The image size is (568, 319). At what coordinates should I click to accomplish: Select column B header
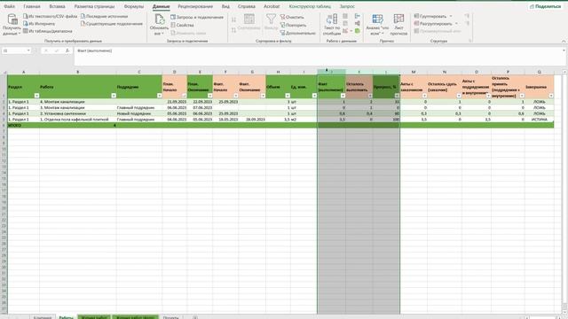77,72
